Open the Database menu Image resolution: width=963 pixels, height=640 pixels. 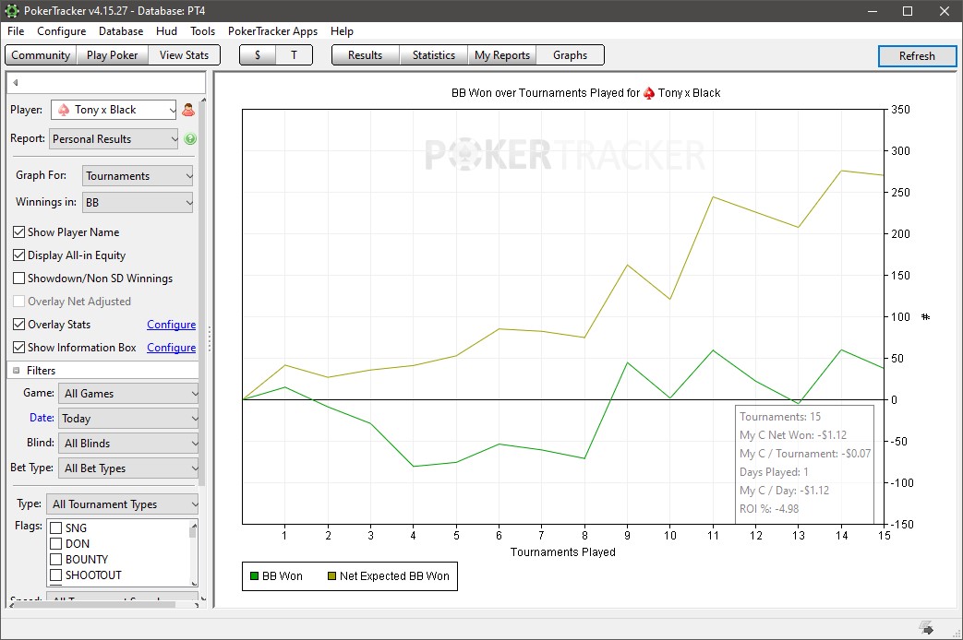tap(121, 31)
